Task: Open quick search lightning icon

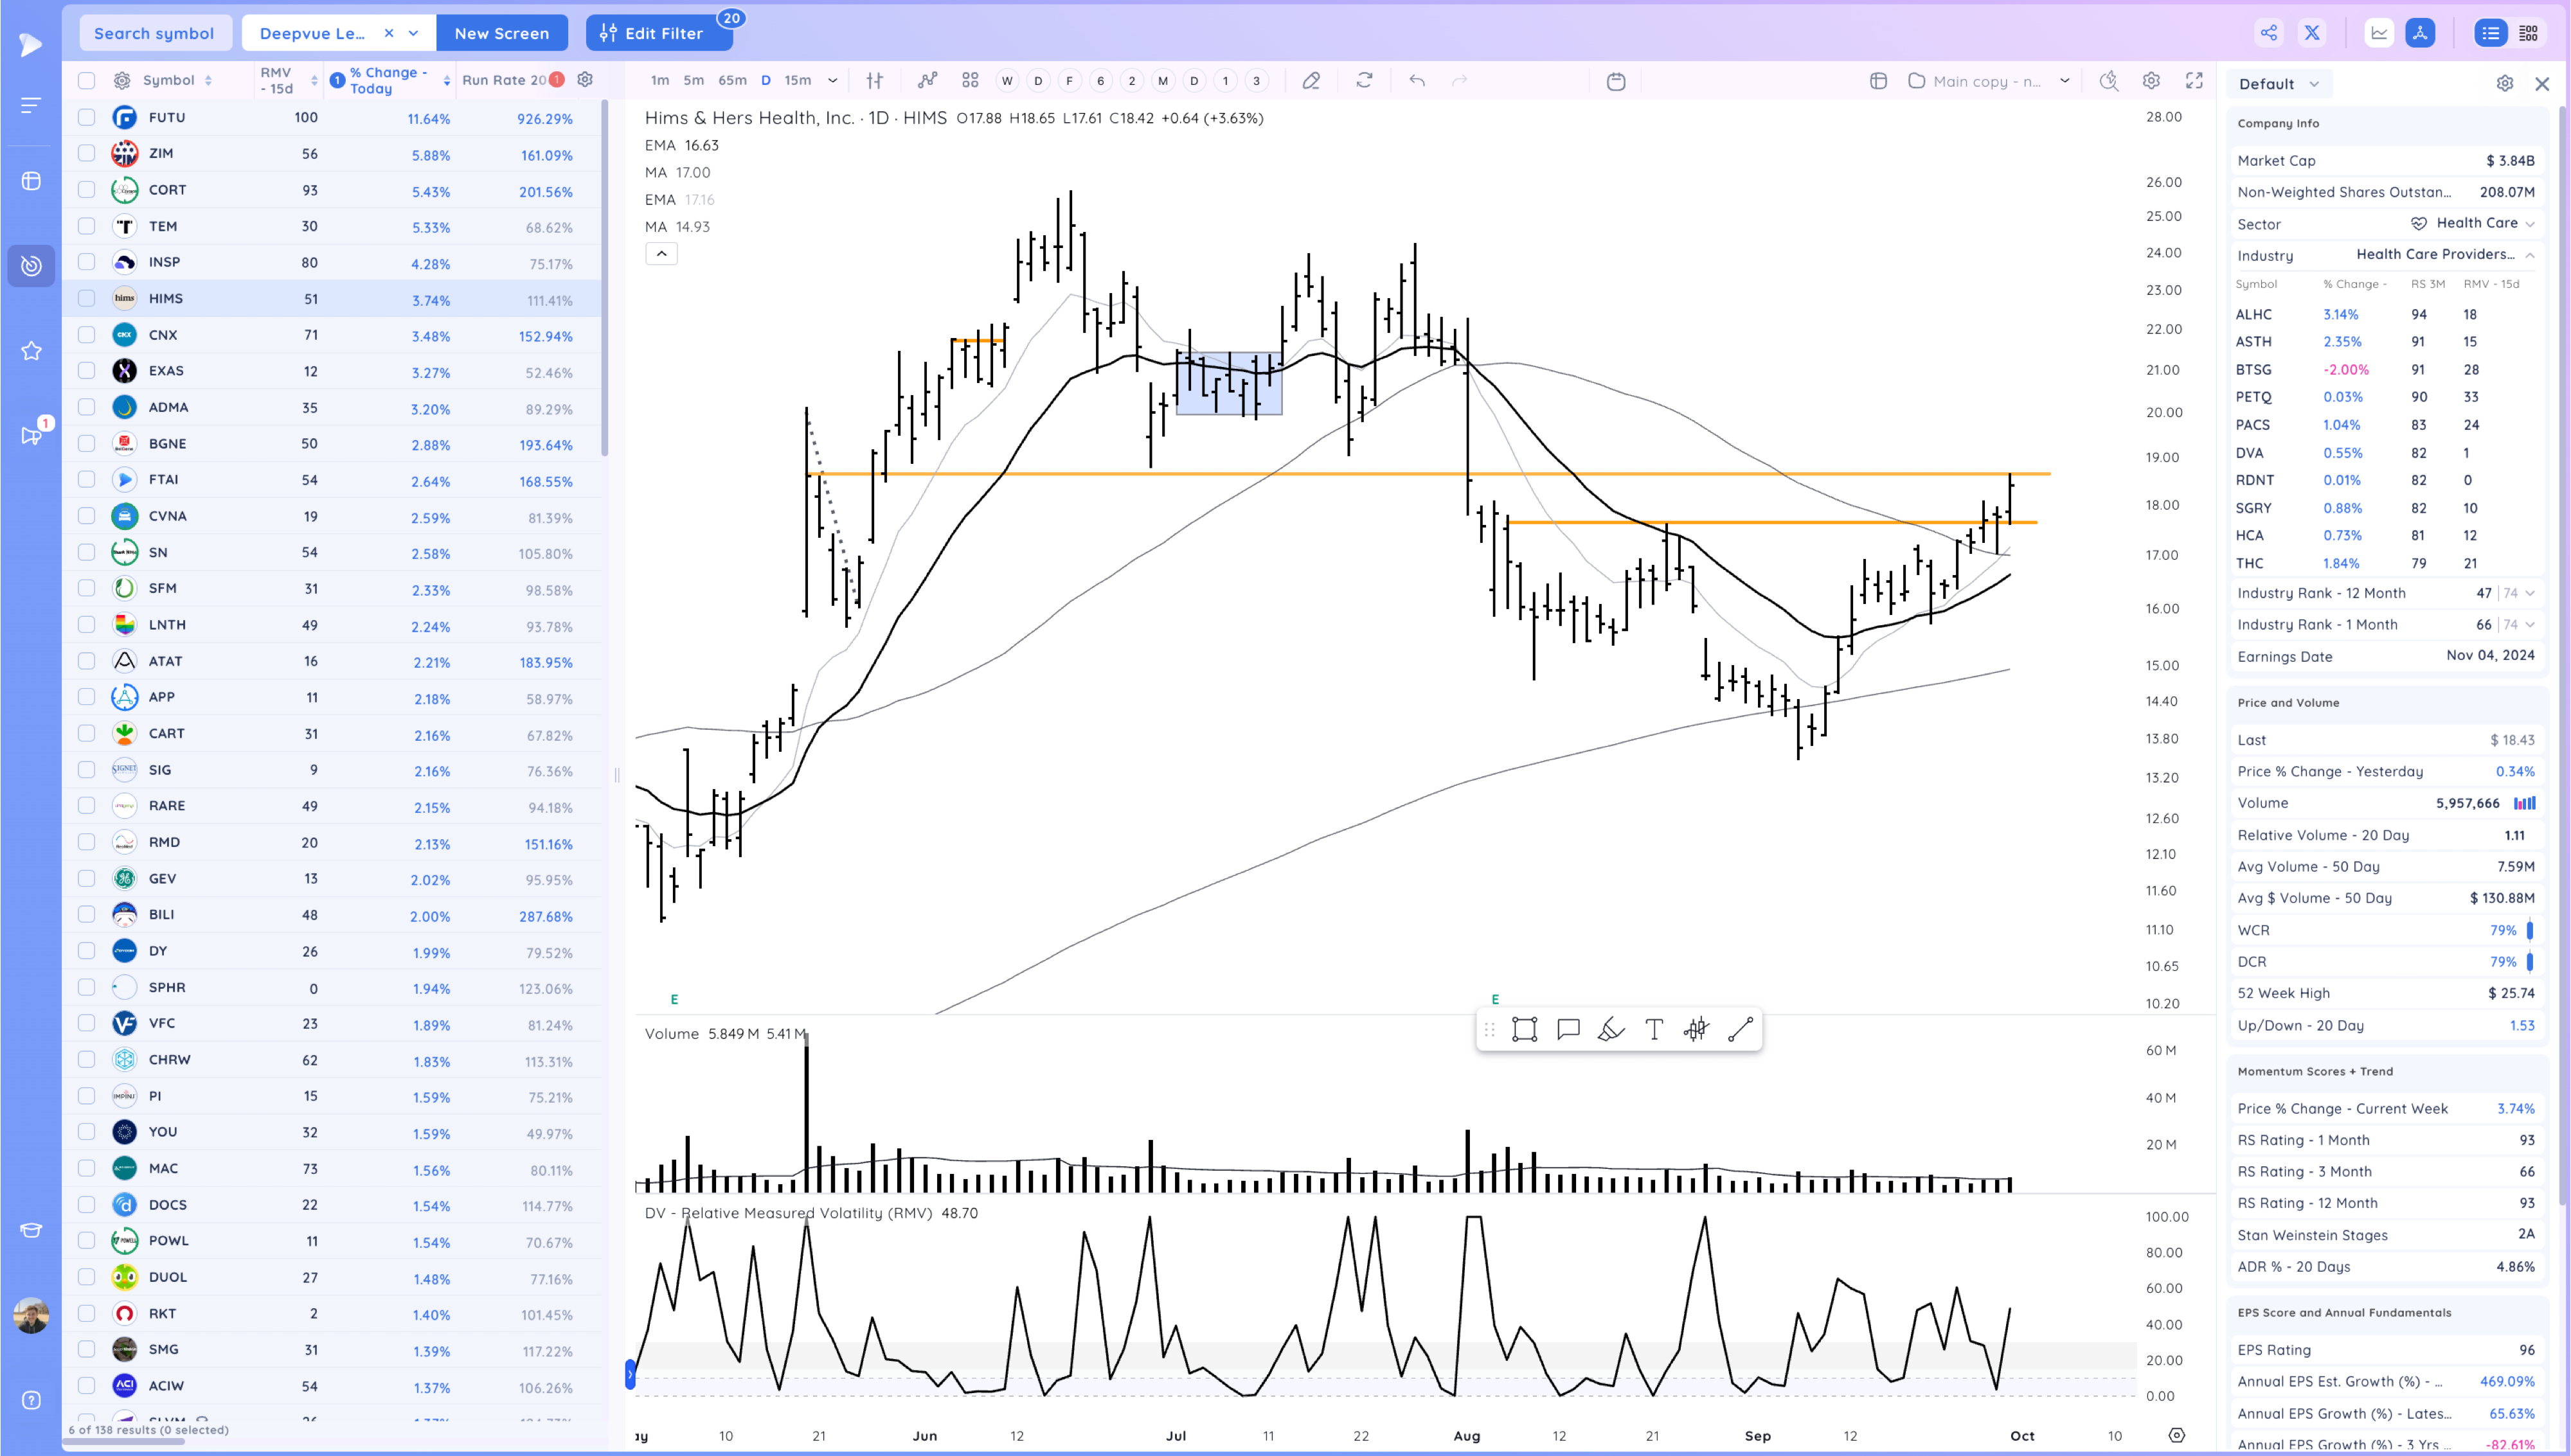Action: coord(2108,81)
